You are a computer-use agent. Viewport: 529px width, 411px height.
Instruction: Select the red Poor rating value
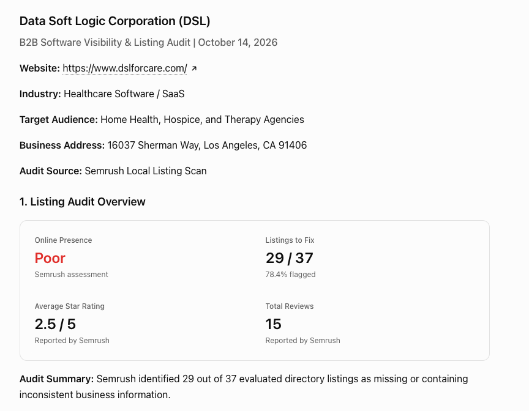(x=50, y=258)
